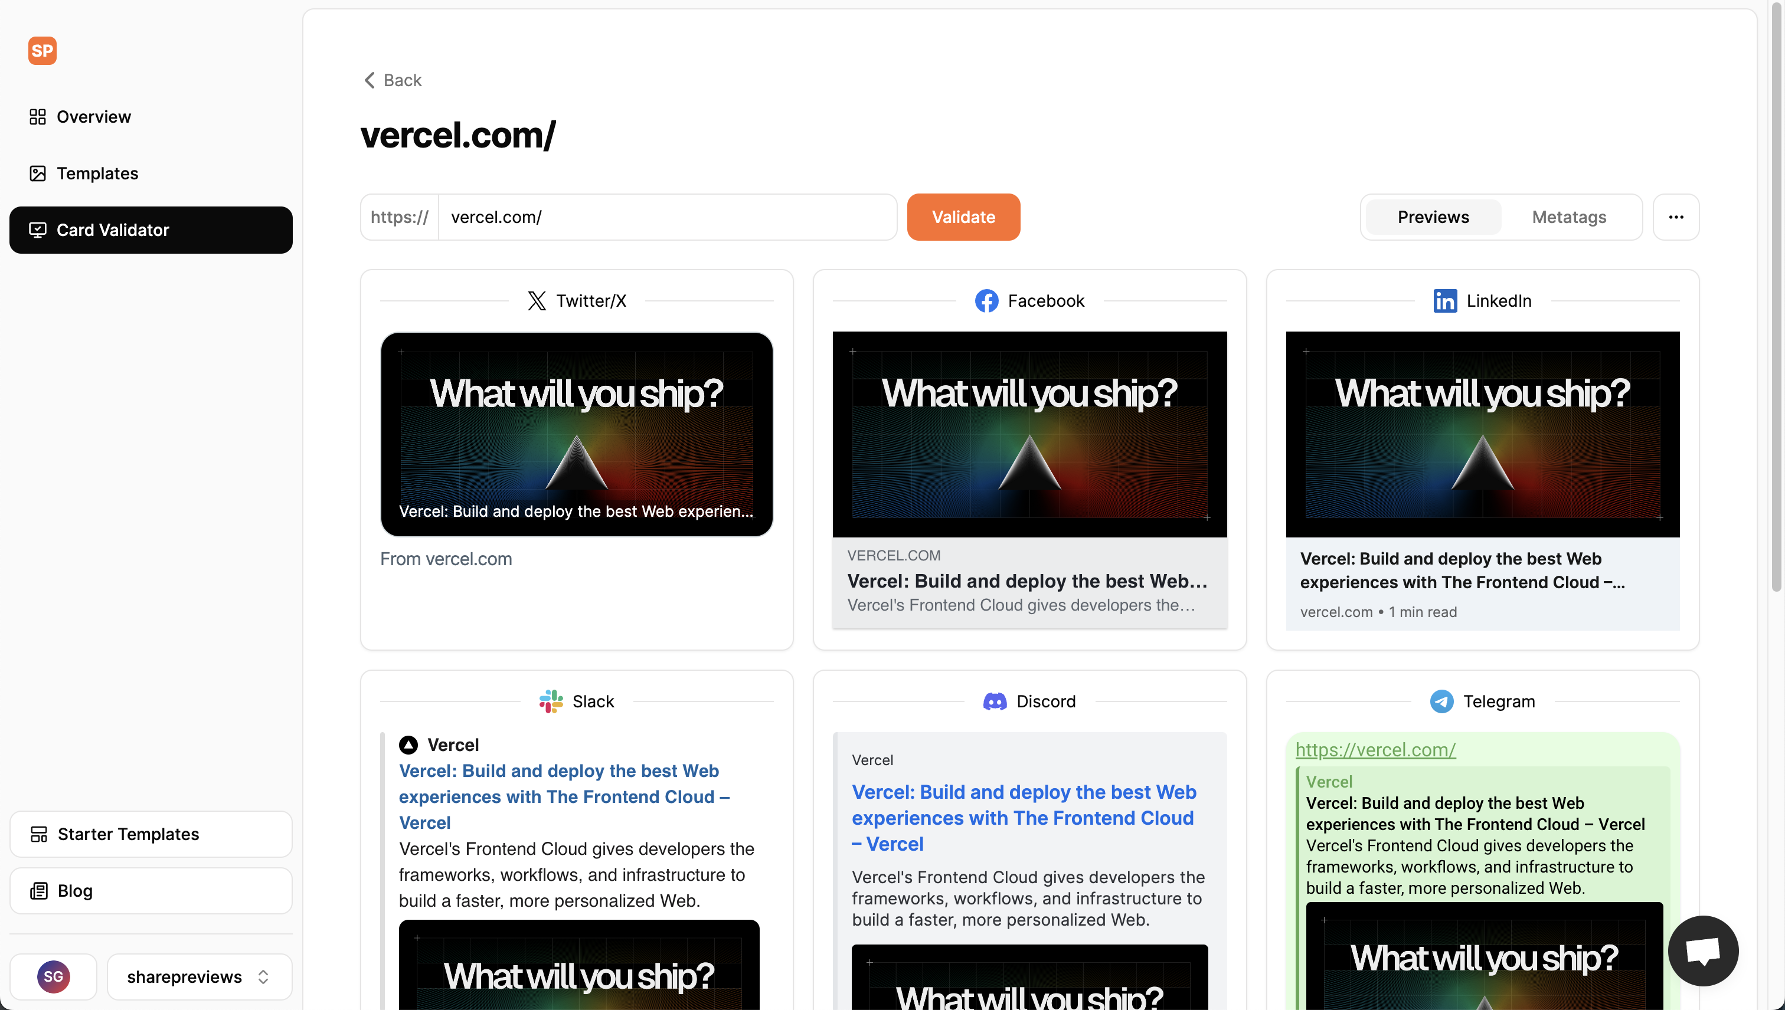Click 'From vercel.com' under Twitter card
The height and width of the screenshot is (1010, 1785).
click(x=446, y=559)
